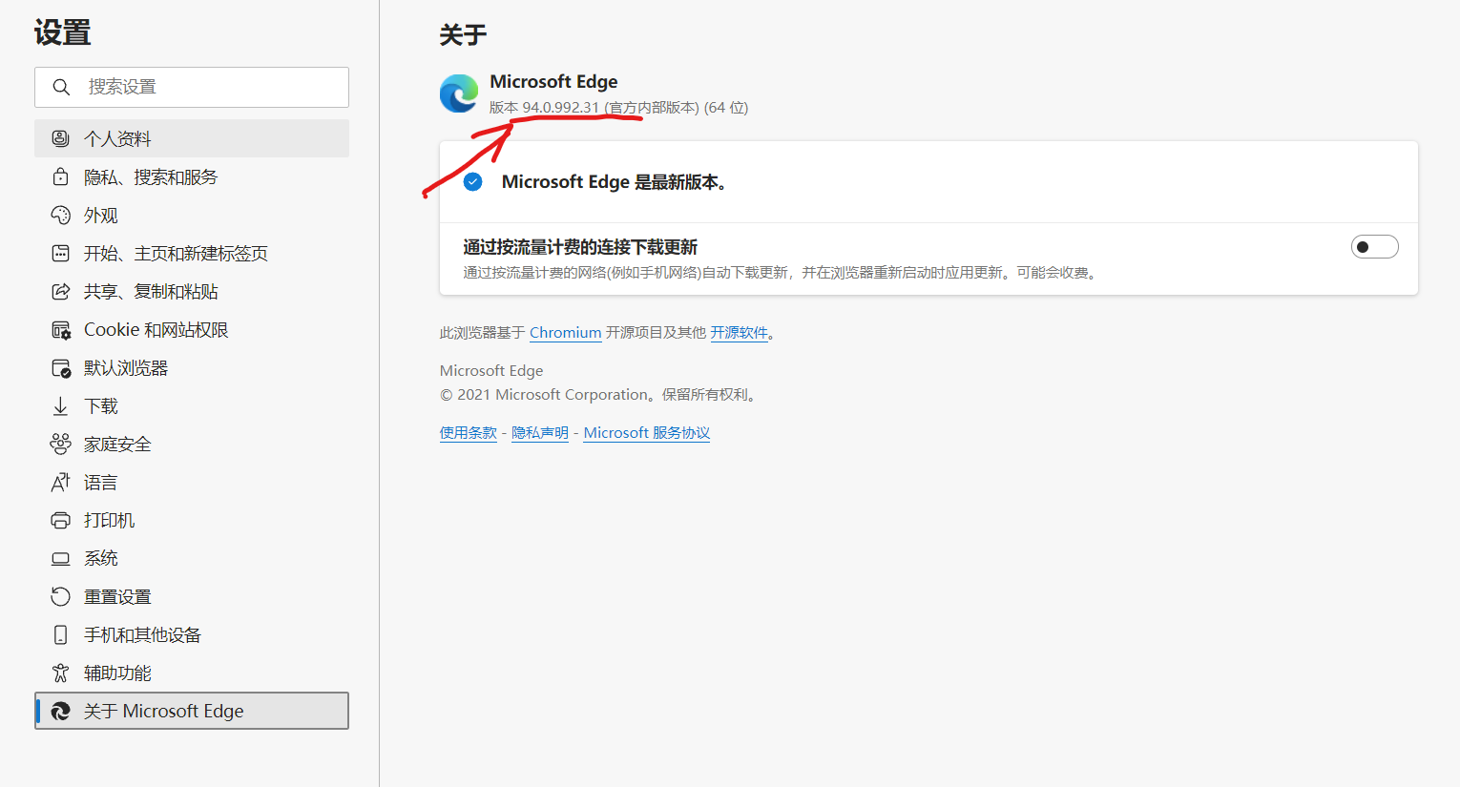Click the printer icon beside 打印机
Image resolution: width=1460 pixels, height=787 pixels.
coord(60,520)
